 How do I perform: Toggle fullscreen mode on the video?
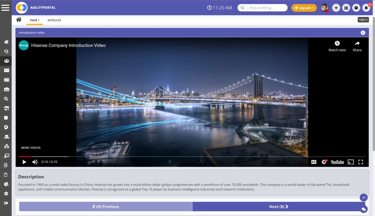click(x=361, y=162)
